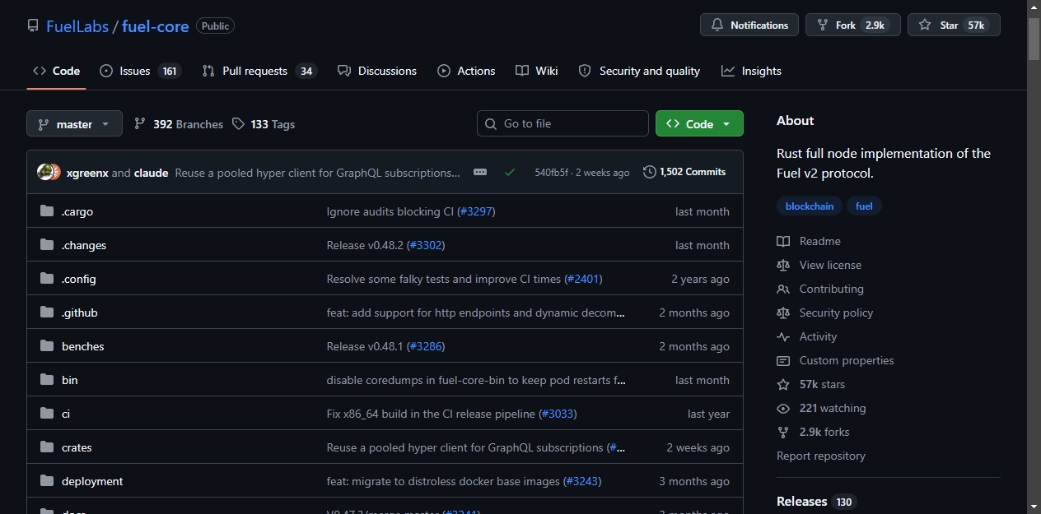Select the fuel topic tag
1041x514 pixels.
point(864,206)
